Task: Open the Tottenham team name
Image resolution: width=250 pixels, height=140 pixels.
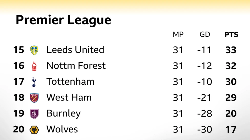Action: pyautogui.click(x=70, y=82)
